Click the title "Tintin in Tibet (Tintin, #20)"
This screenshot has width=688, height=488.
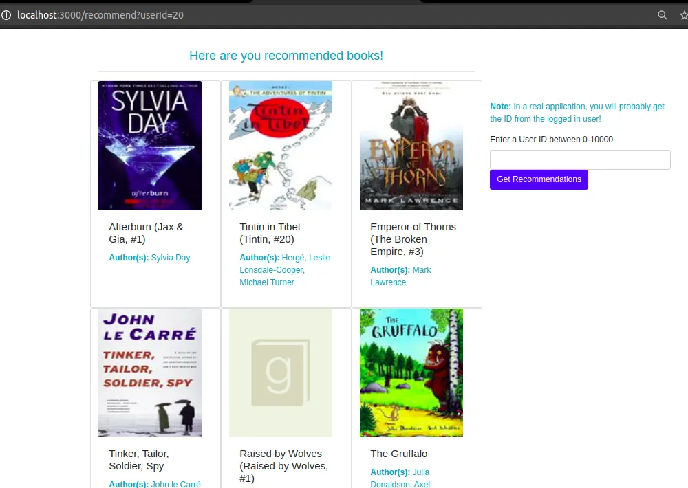pyautogui.click(x=270, y=233)
